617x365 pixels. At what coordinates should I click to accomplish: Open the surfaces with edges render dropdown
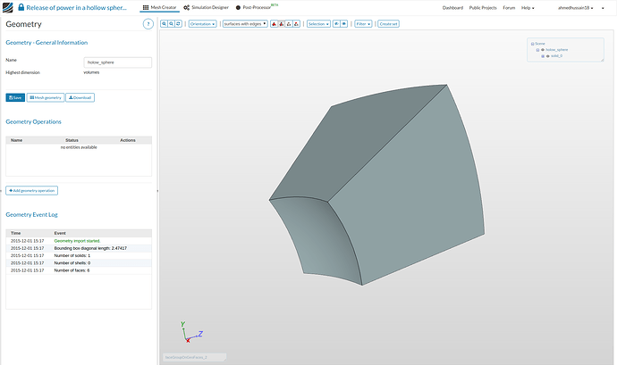point(244,24)
